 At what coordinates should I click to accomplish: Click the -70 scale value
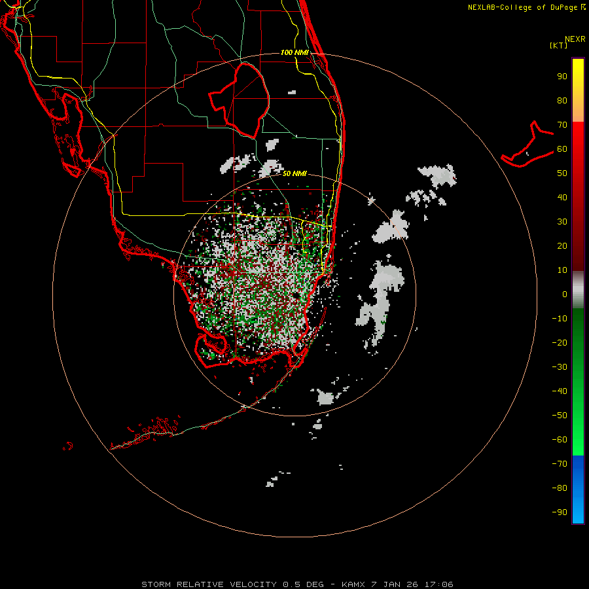[x=560, y=464]
